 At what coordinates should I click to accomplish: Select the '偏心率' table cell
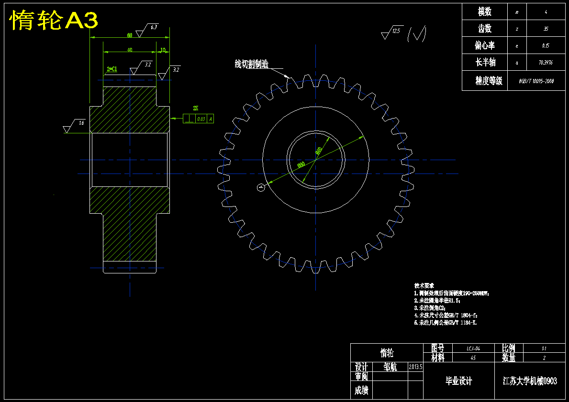click(x=485, y=45)
